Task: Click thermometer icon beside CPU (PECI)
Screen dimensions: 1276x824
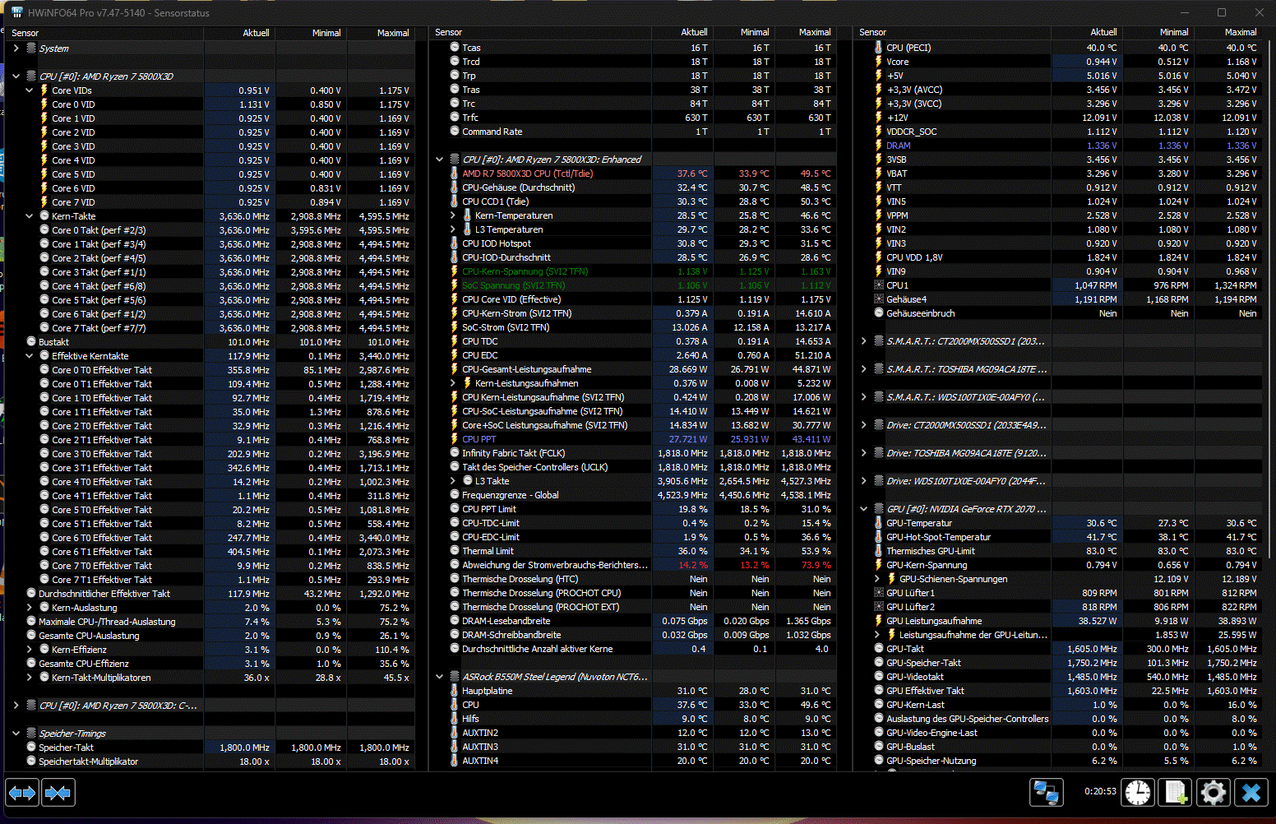Action: [x=879, y=48]
